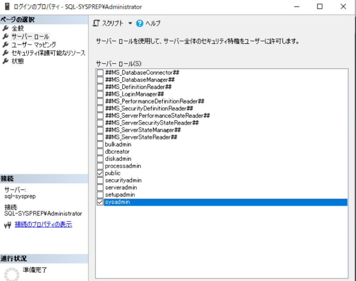Check the bulkadmin role checkbox
Viewport: 356px width, 281px height.
point(100,144)
